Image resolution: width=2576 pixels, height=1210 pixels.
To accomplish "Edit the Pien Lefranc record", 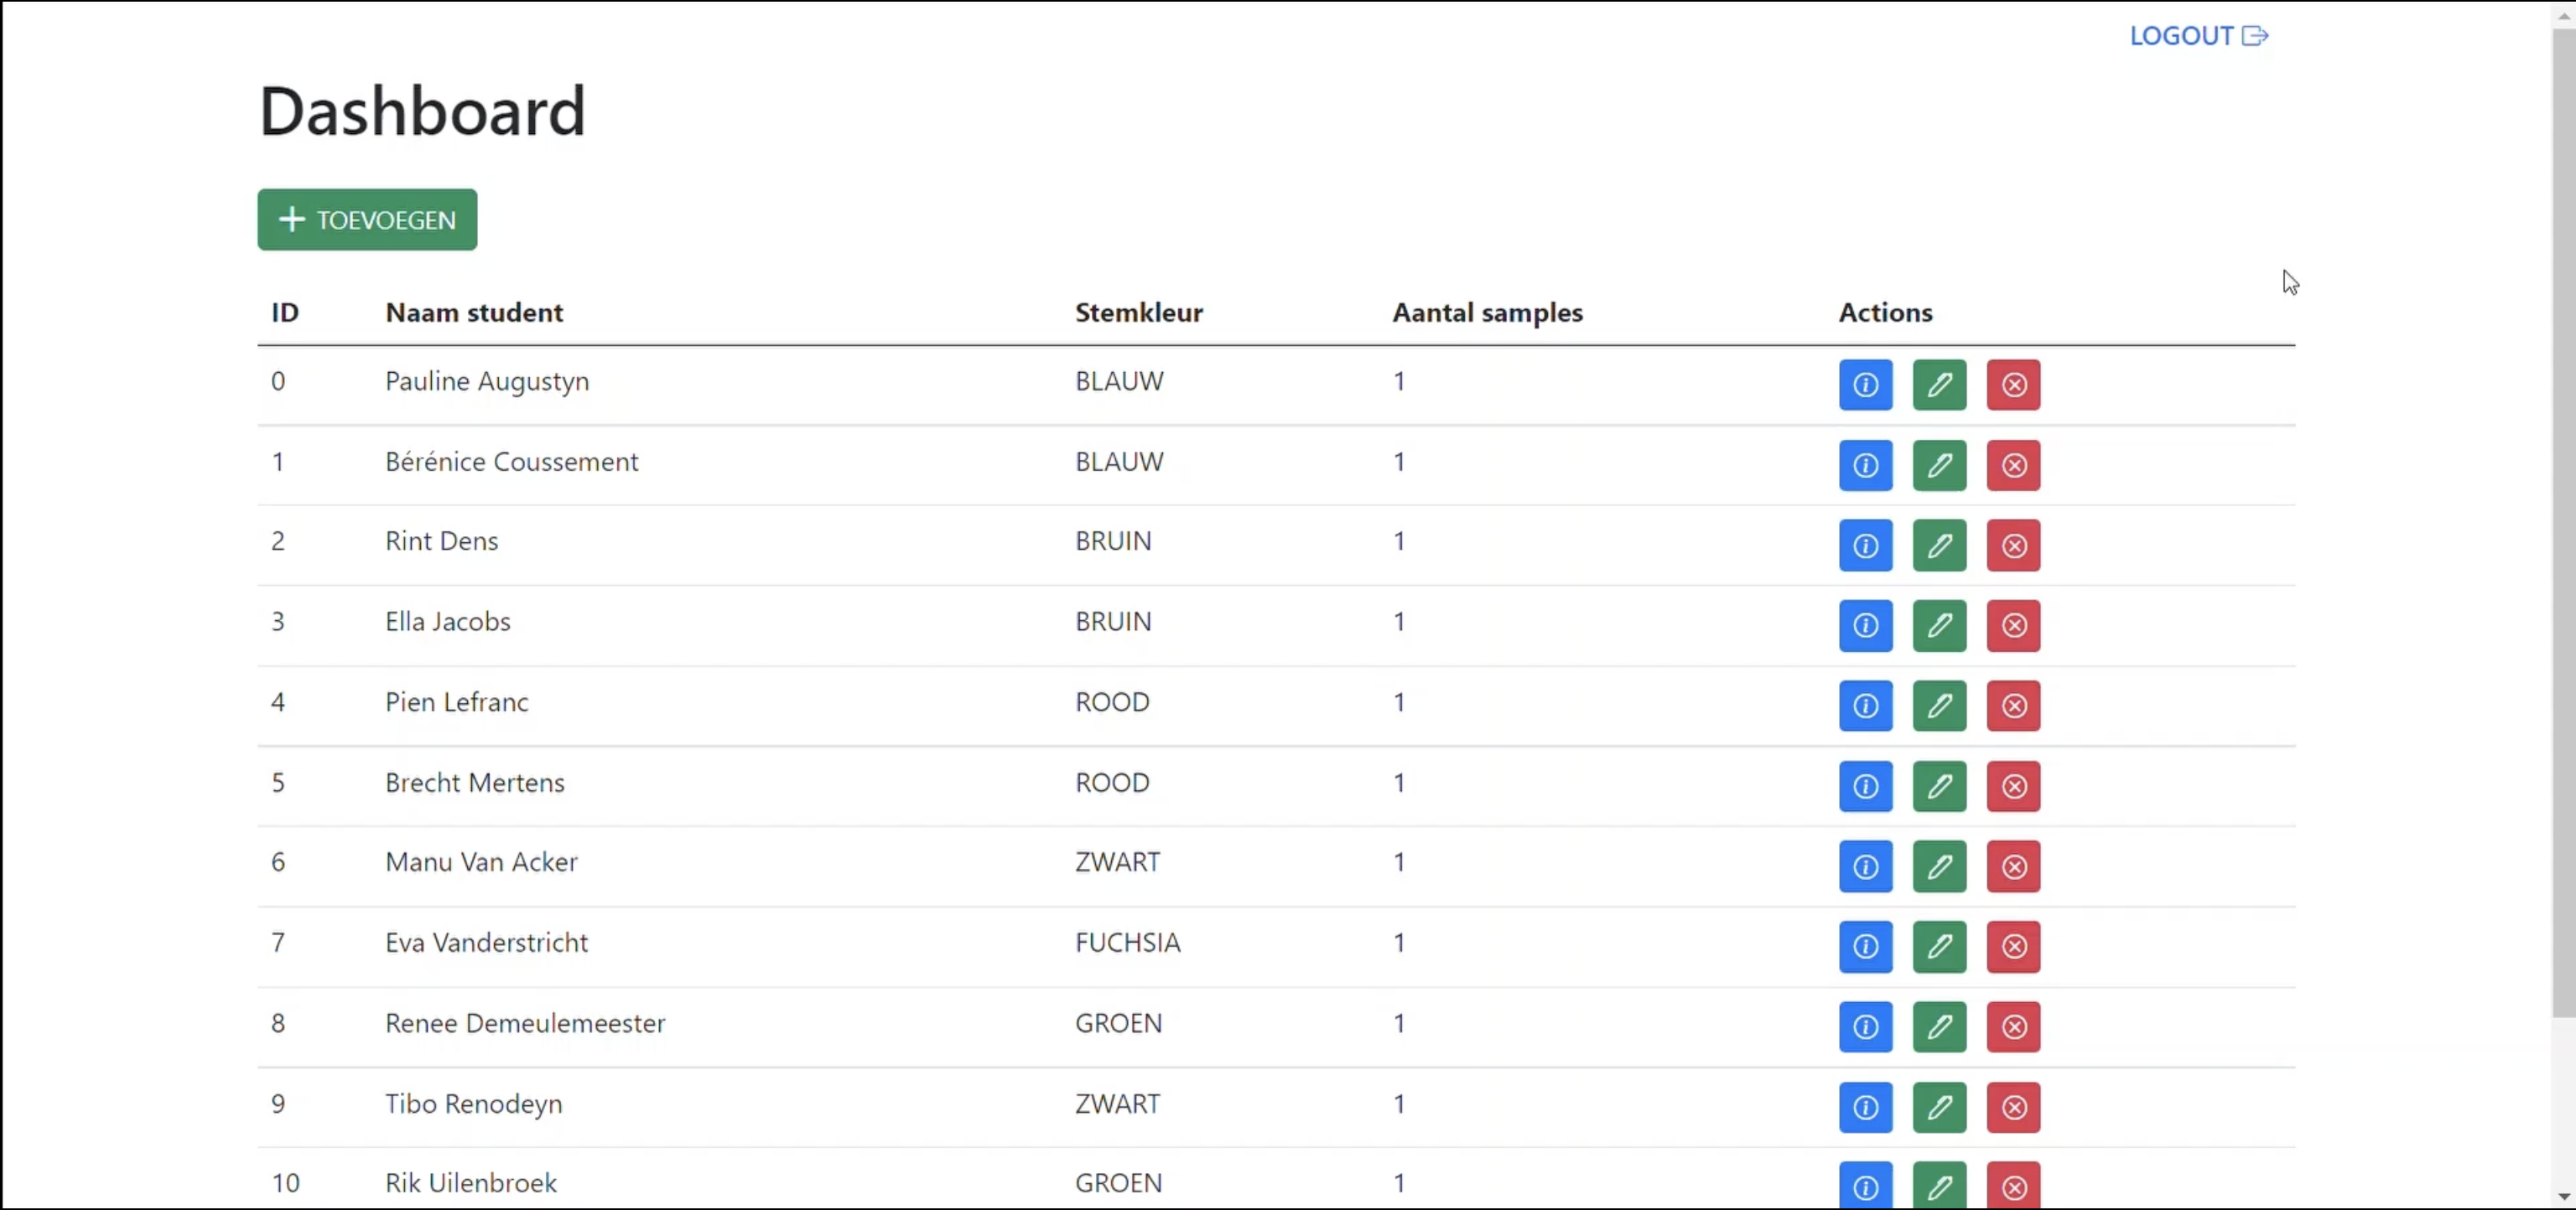I will [x=1939, y=706].
